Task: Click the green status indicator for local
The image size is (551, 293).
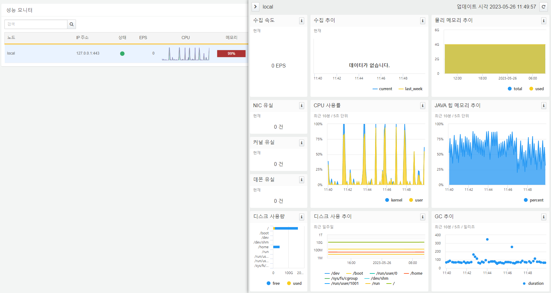Action: 122,54
